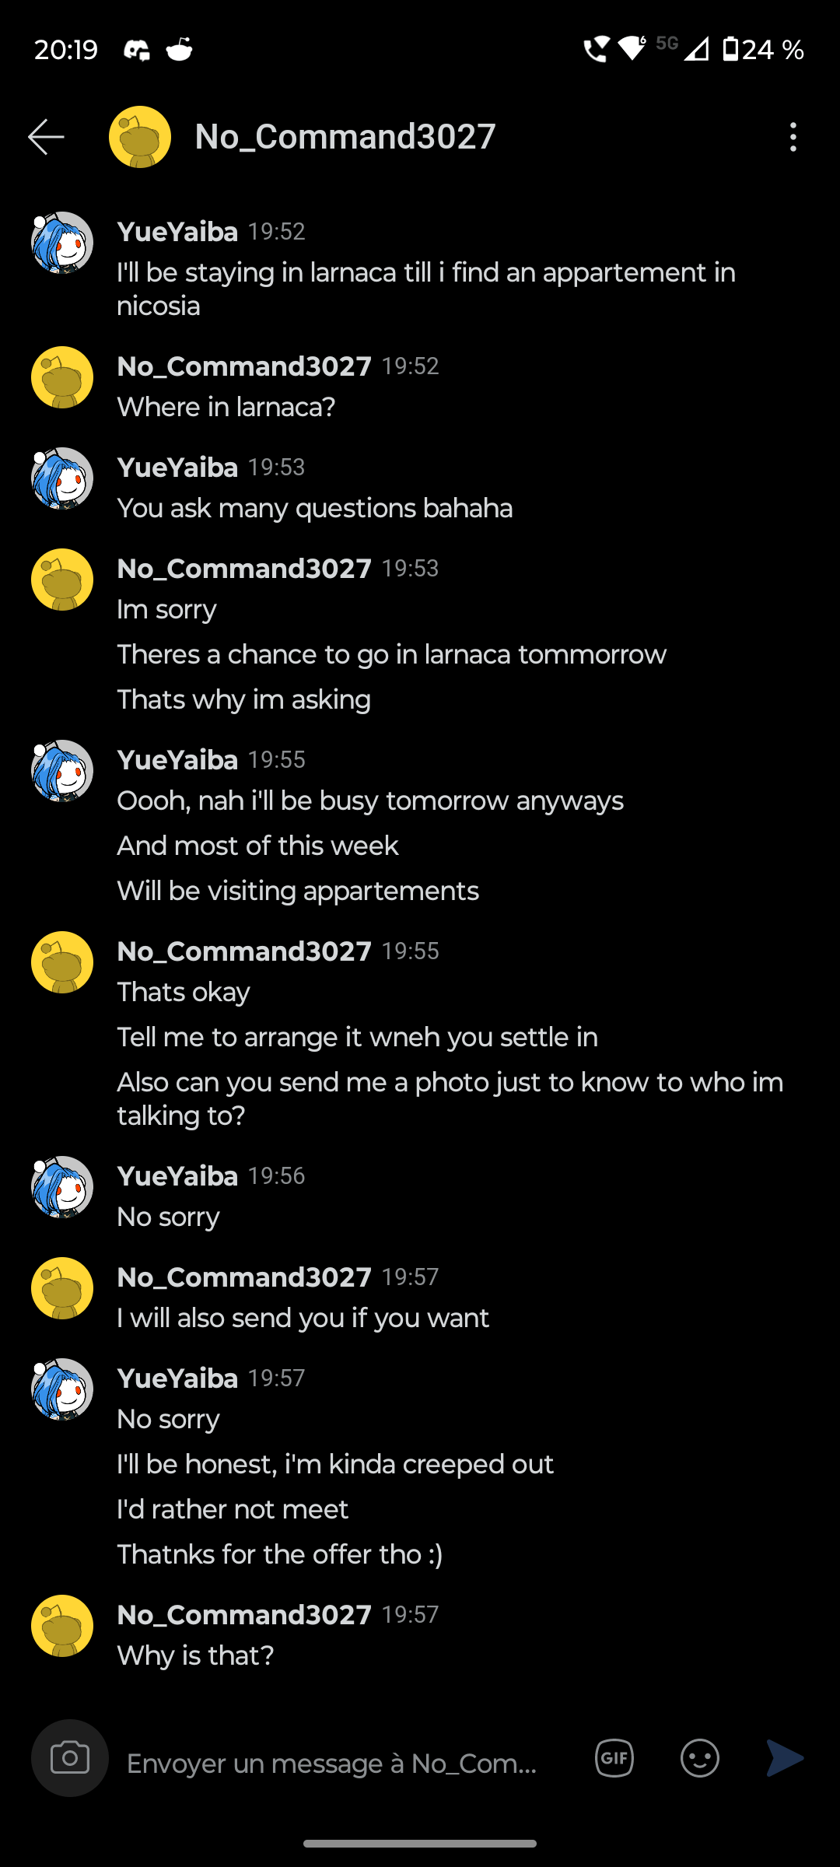Select the message 'I'd rather not meet'
840x1867 pixels.
[233, 1509]
